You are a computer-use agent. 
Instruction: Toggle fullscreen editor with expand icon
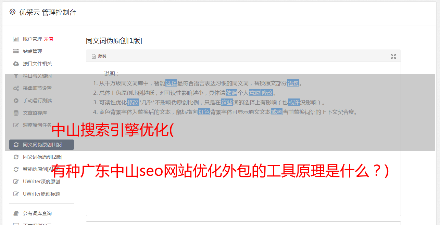pos(393,56)
